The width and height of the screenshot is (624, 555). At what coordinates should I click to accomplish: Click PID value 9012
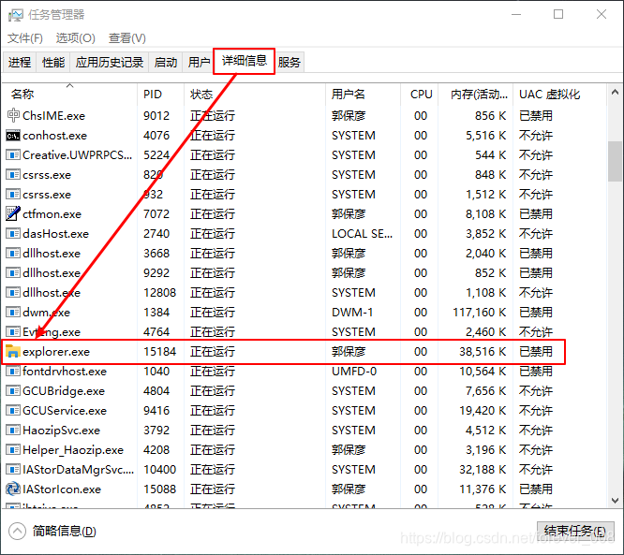click(x=156, y=116)
